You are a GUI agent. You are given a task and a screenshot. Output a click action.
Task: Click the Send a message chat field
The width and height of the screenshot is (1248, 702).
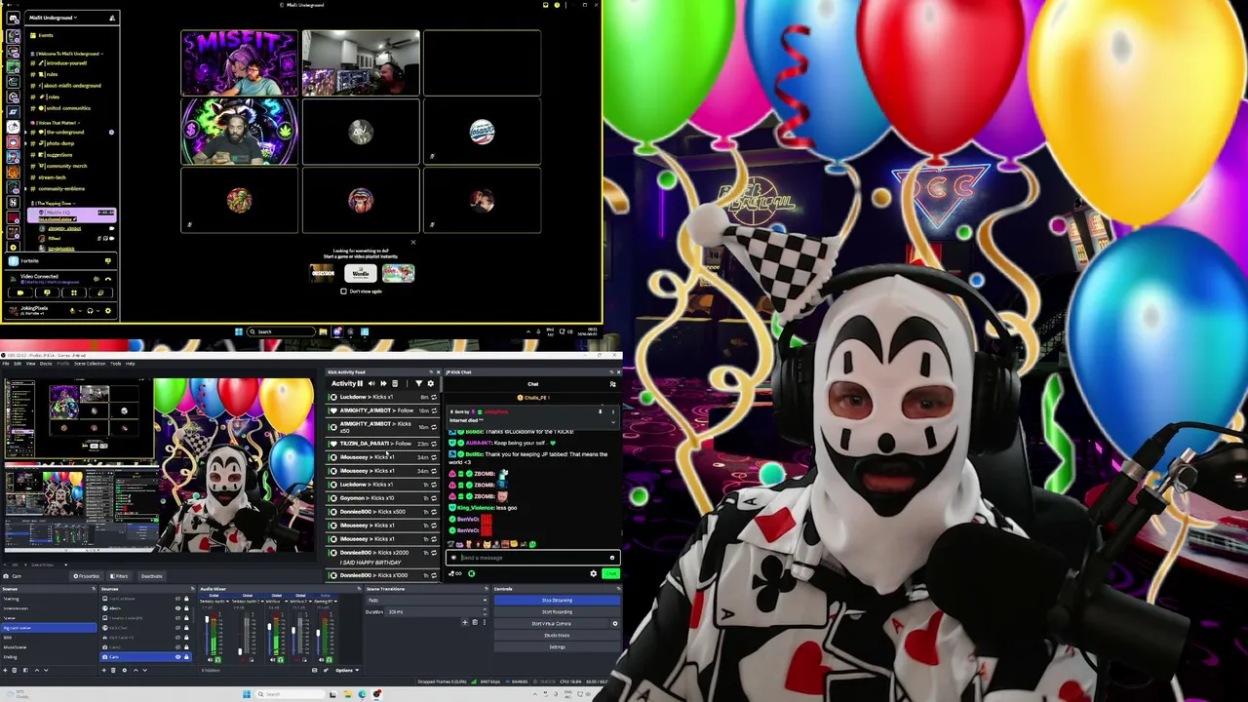(532, 558)
